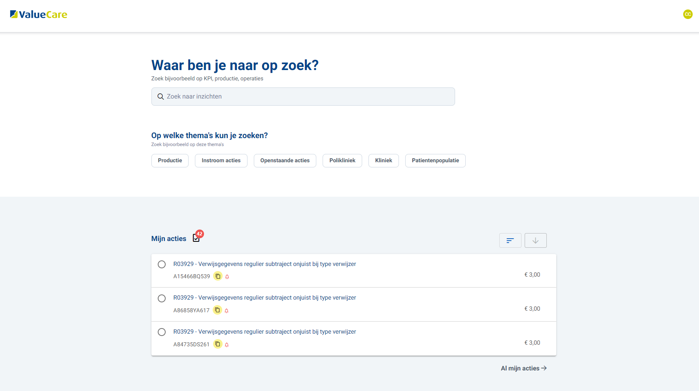Select the radio circle for action A15466BQ539
The height and width of the screenshot is (391, 699).
pos(162,264)
